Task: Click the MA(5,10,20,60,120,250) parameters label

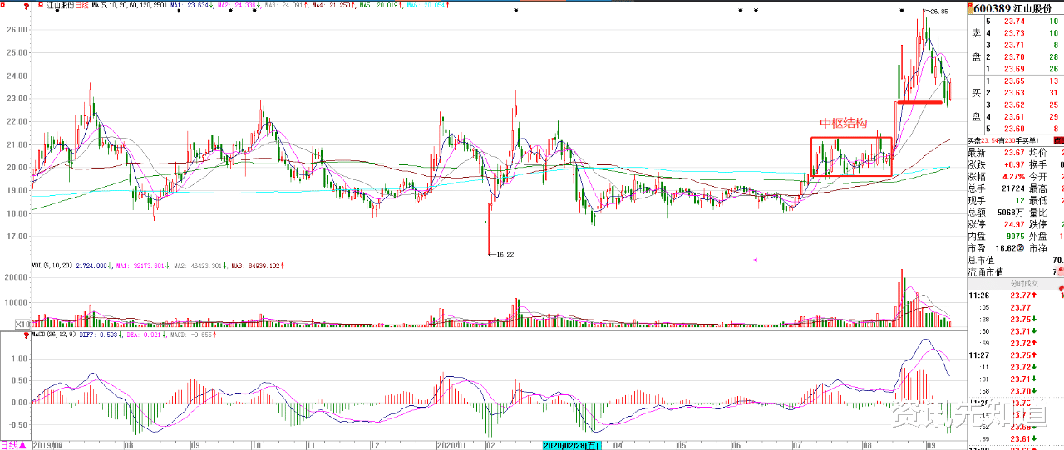Action: [128, 5]
